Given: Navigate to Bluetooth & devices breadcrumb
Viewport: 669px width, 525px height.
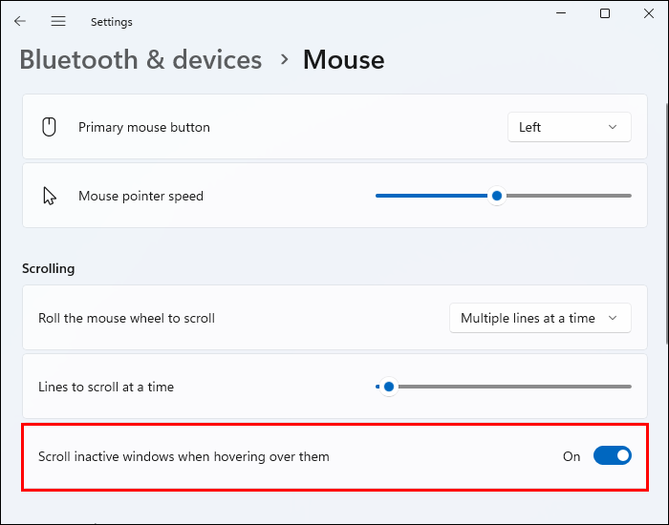Looking at the screenshot, I should tap(140, 59).
